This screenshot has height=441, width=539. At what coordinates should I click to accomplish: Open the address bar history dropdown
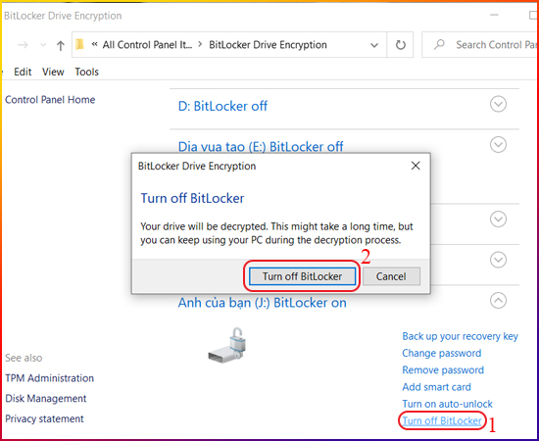374,45
